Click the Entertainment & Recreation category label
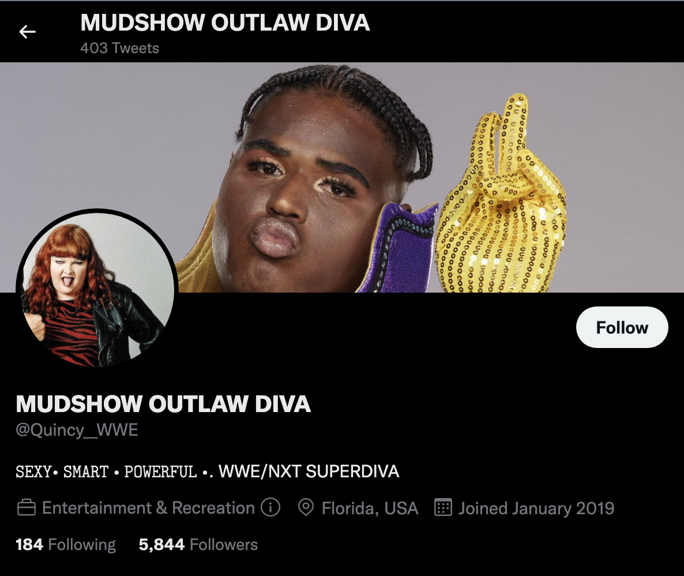Viewport: 684px width, 576px height. (x=148, y=508)
